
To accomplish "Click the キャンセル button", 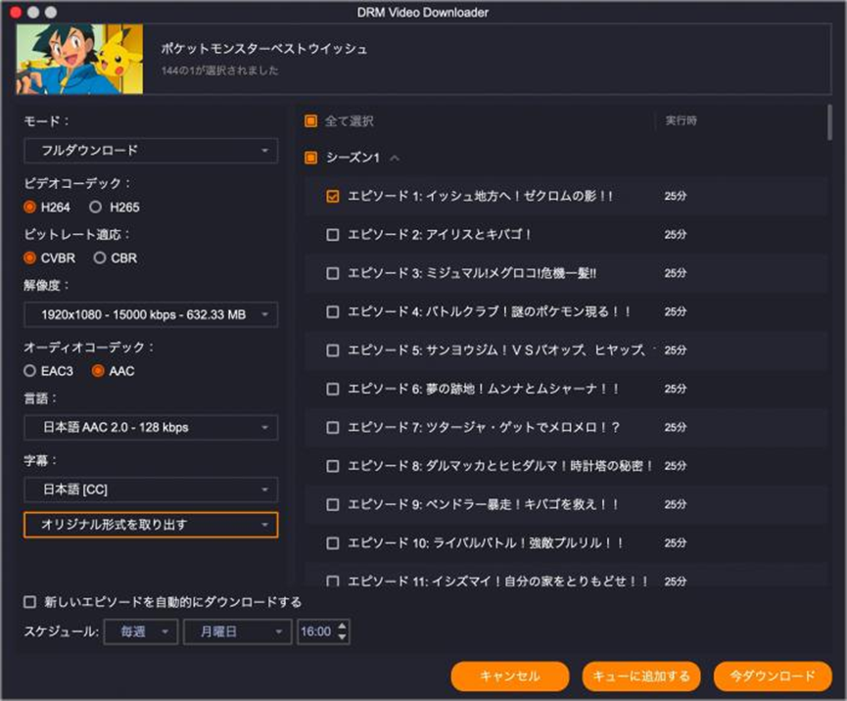I will click(x=510, y=677).
